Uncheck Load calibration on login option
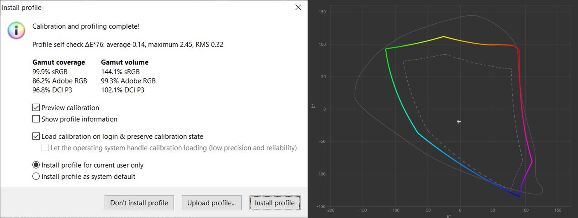Viewport: 578px width, 218px height. point(36,136)
